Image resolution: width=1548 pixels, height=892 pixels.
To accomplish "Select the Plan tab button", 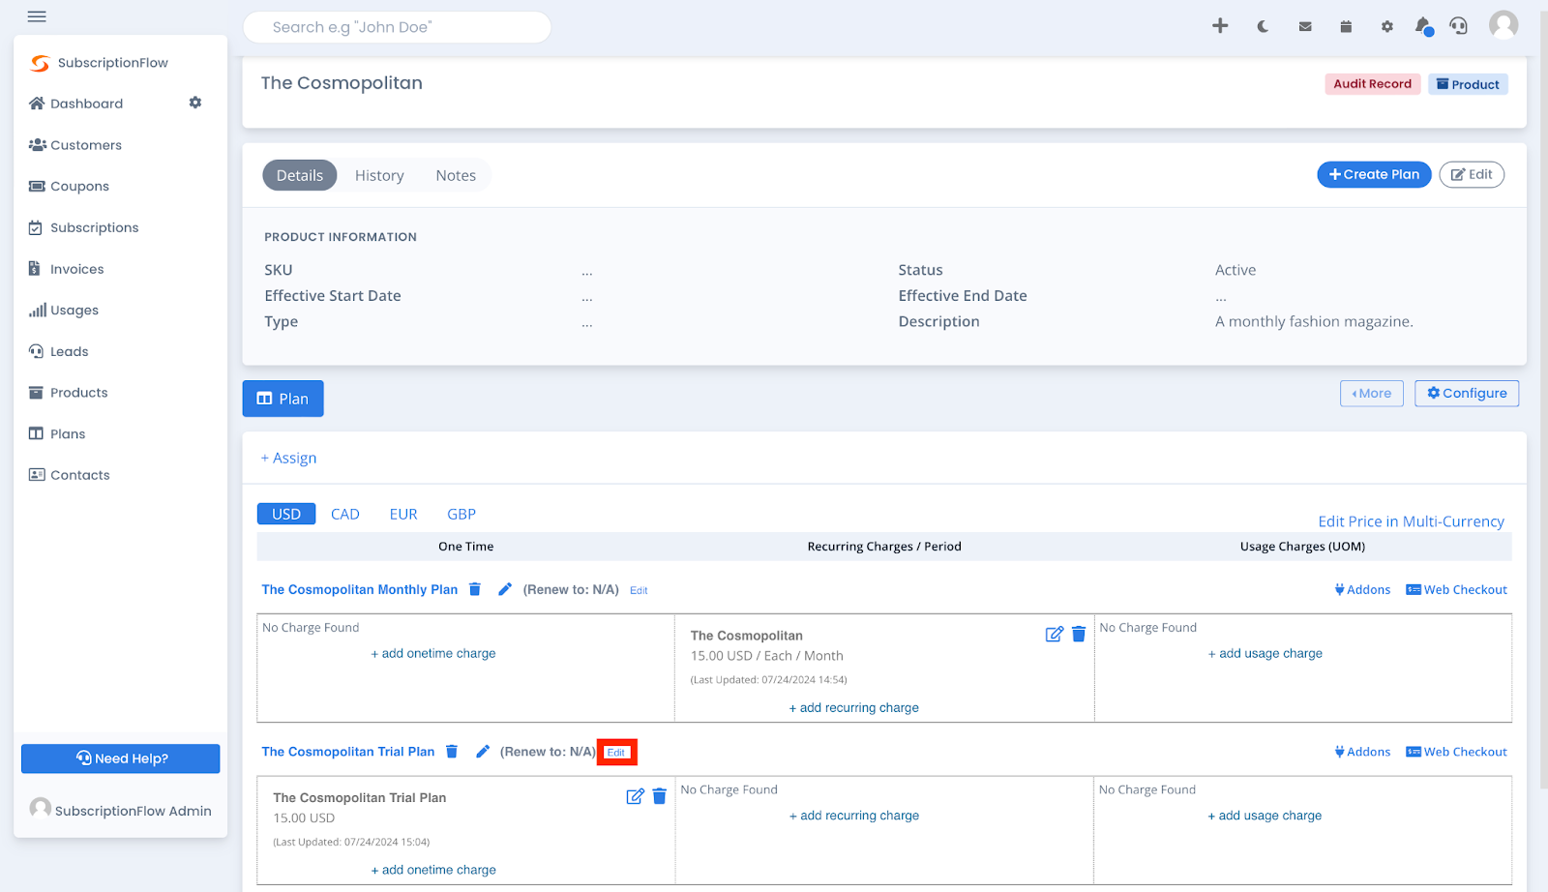I will (283, 399).
